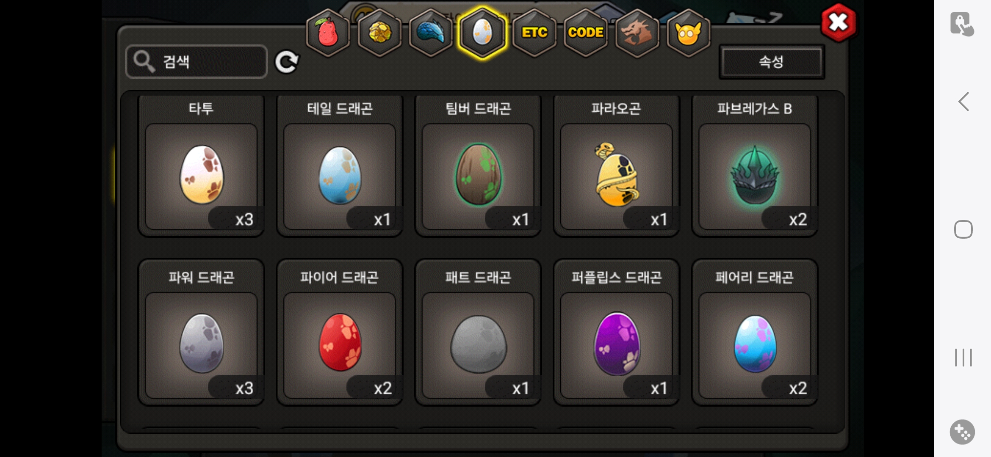Screen dimensions: 991x457
Task: Select the egg inventory tab
Action: coord(482,32)
